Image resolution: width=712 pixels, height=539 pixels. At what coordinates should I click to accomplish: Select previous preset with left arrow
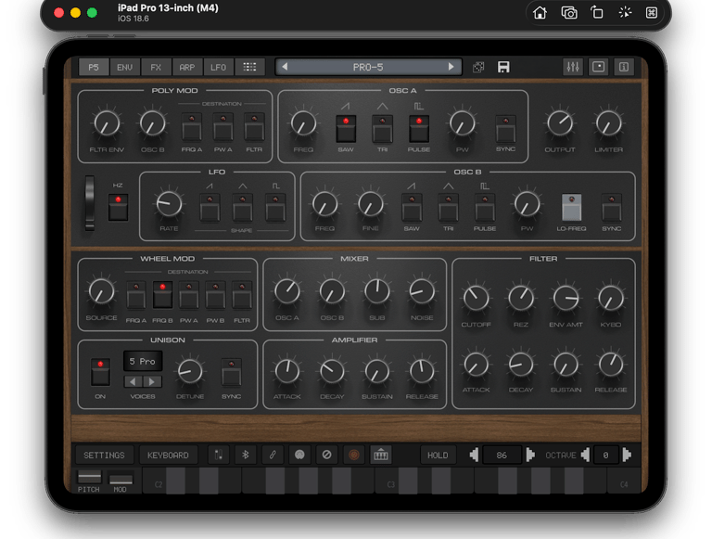(285, 67)
